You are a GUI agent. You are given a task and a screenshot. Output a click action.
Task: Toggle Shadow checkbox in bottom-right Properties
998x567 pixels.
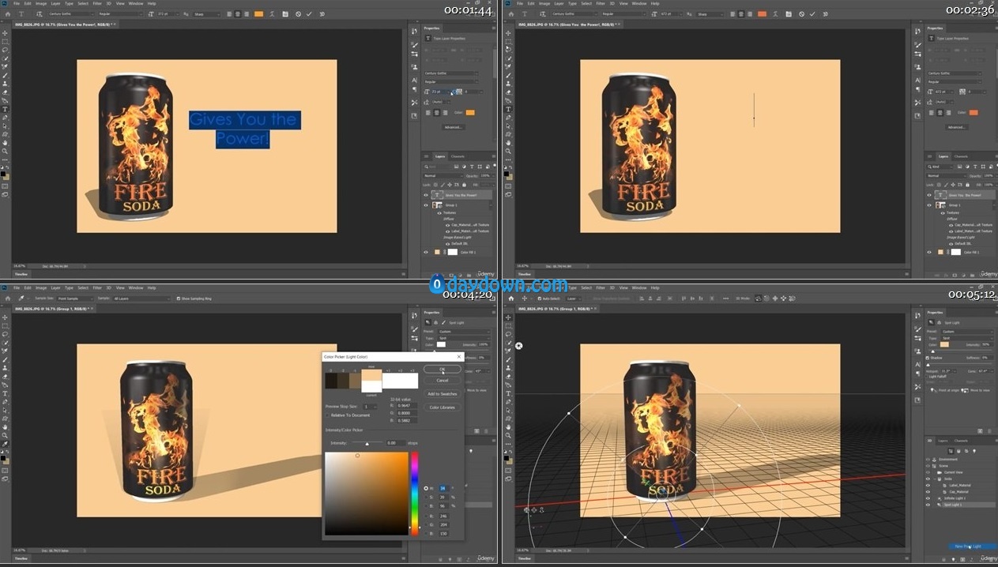(928, 358)
